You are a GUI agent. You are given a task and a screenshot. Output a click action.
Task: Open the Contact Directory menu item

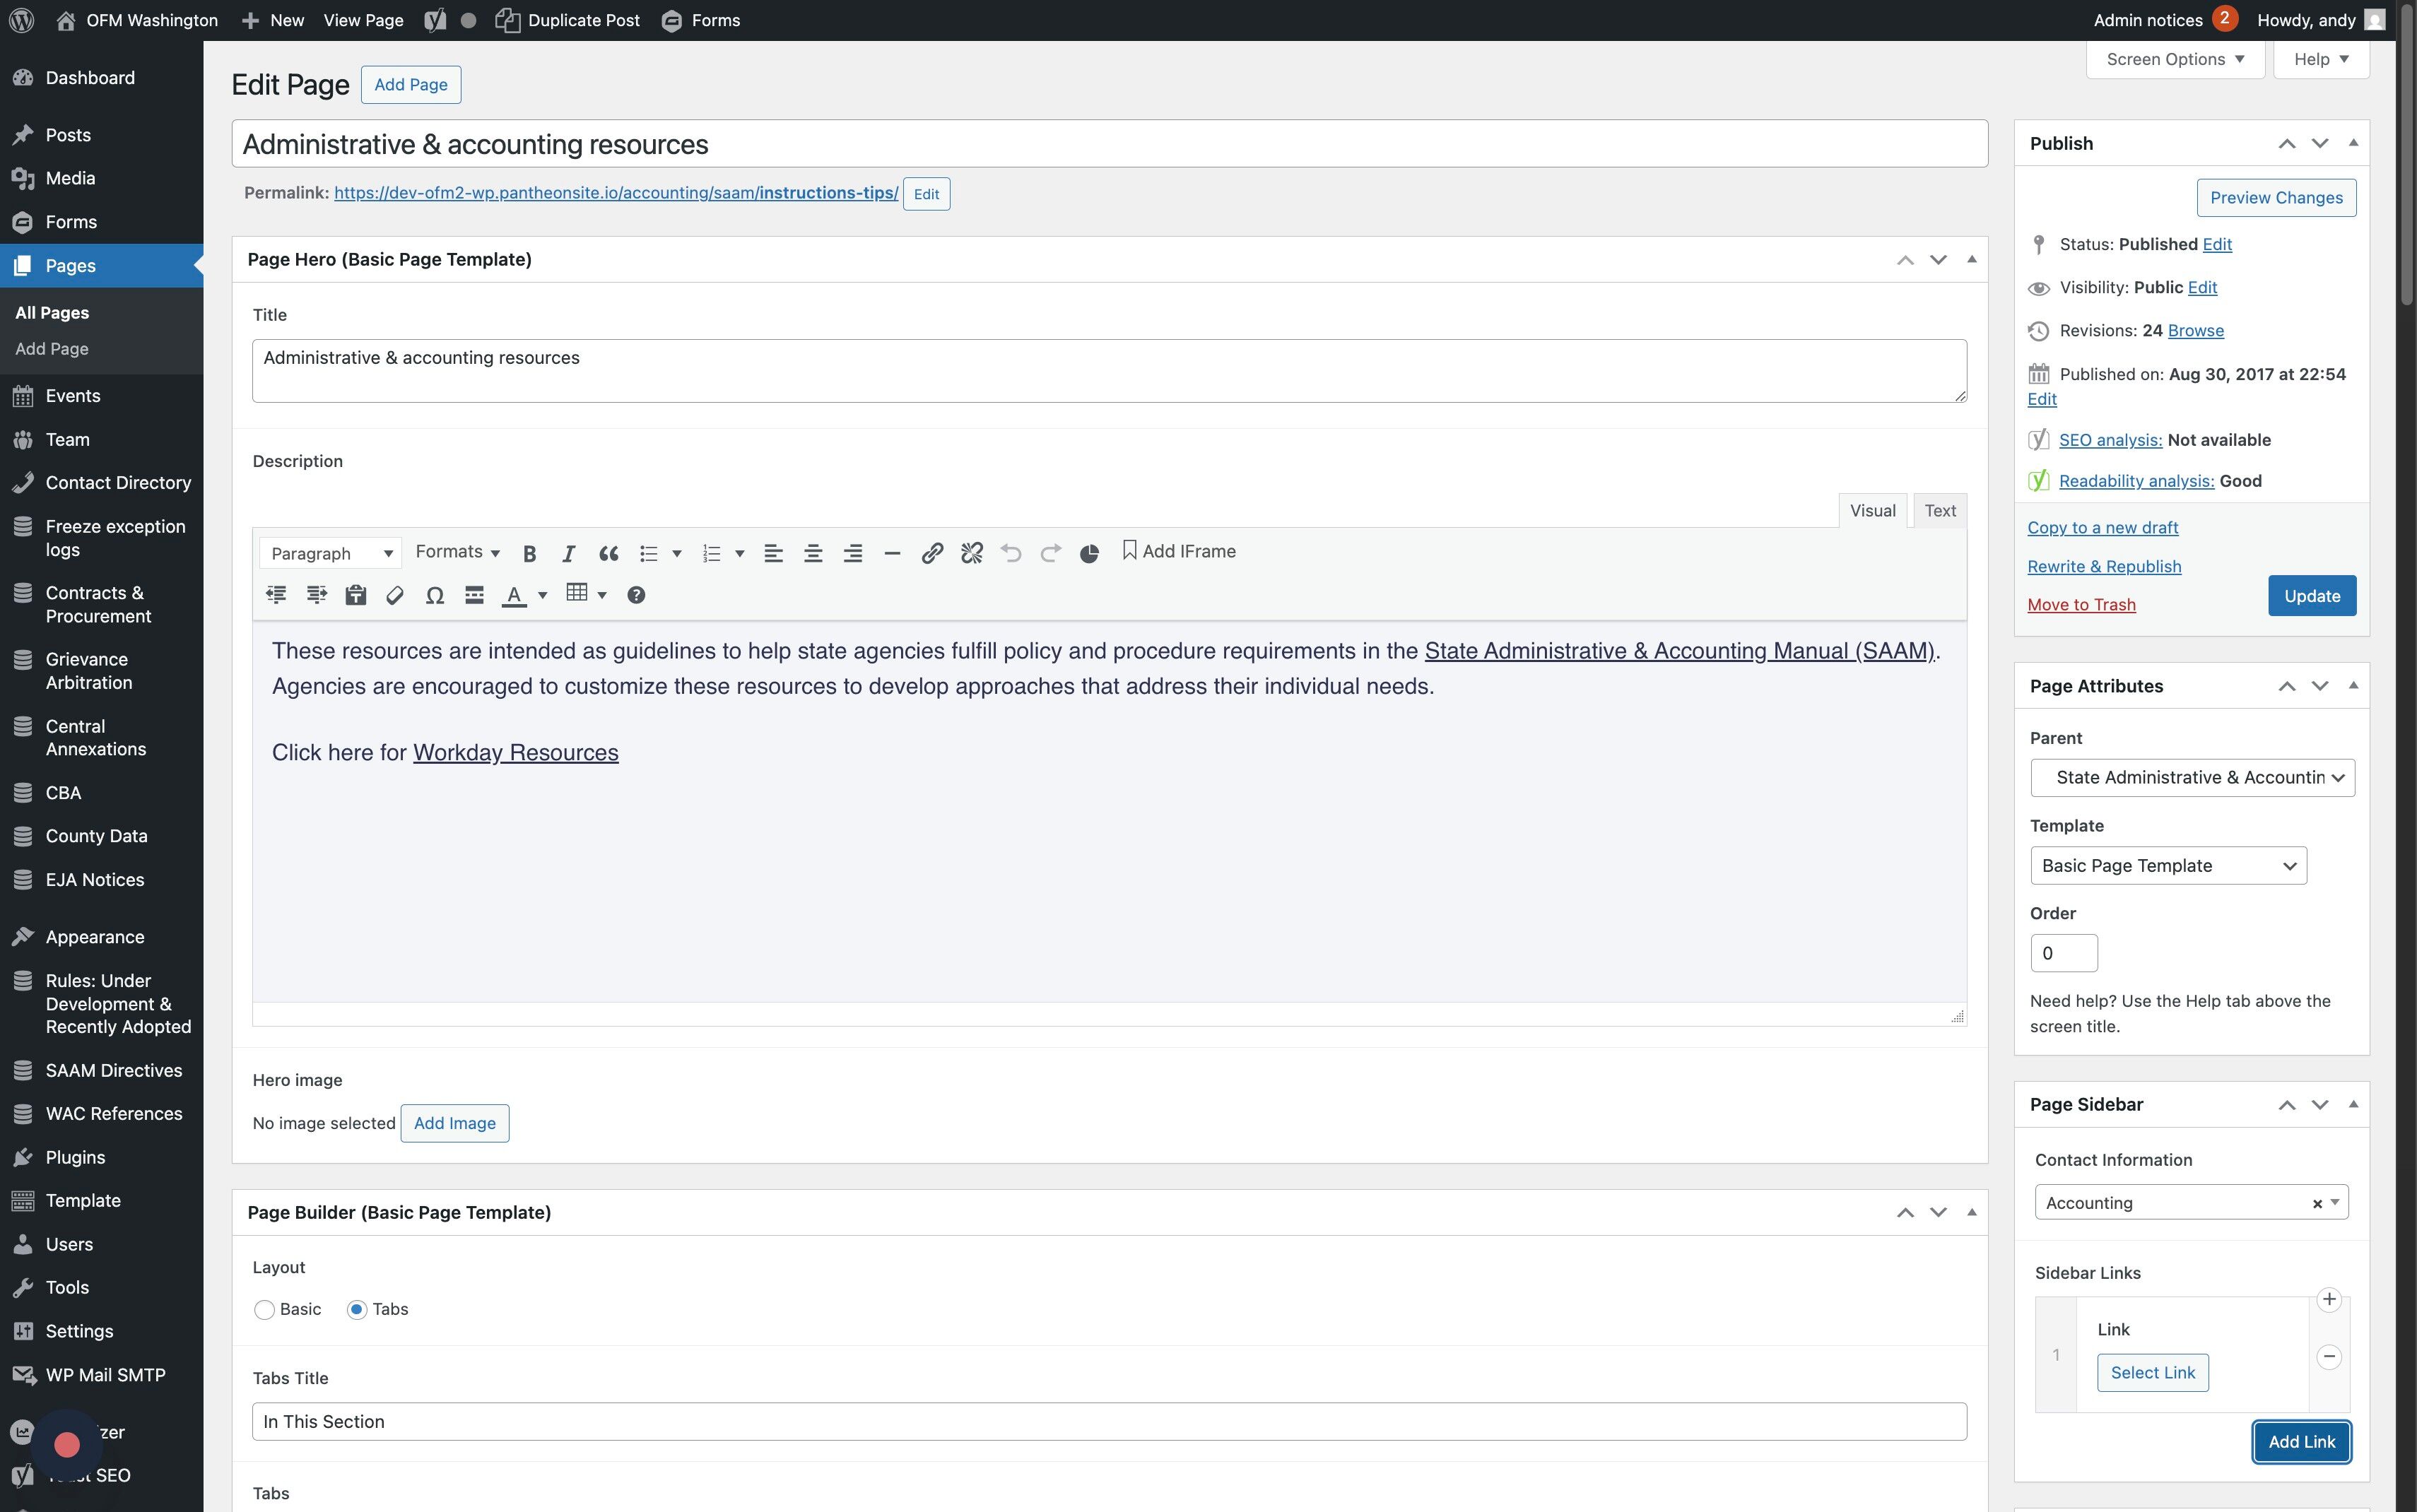[x=118, y=483]
